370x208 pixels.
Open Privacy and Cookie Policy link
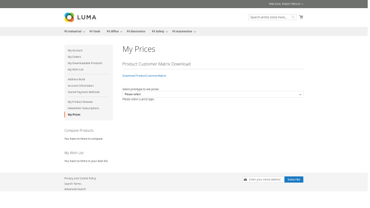pos(80,179)
